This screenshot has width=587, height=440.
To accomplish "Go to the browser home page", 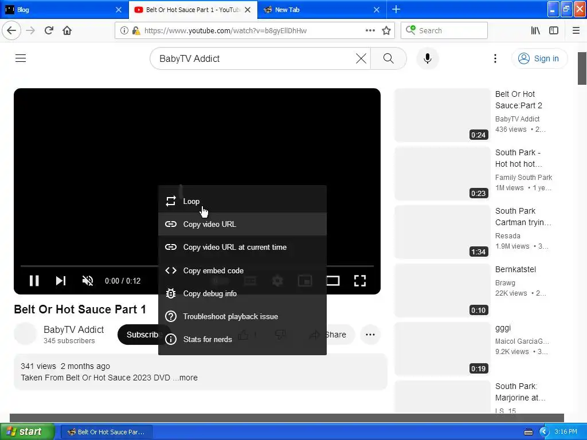I will pos(67,30).
